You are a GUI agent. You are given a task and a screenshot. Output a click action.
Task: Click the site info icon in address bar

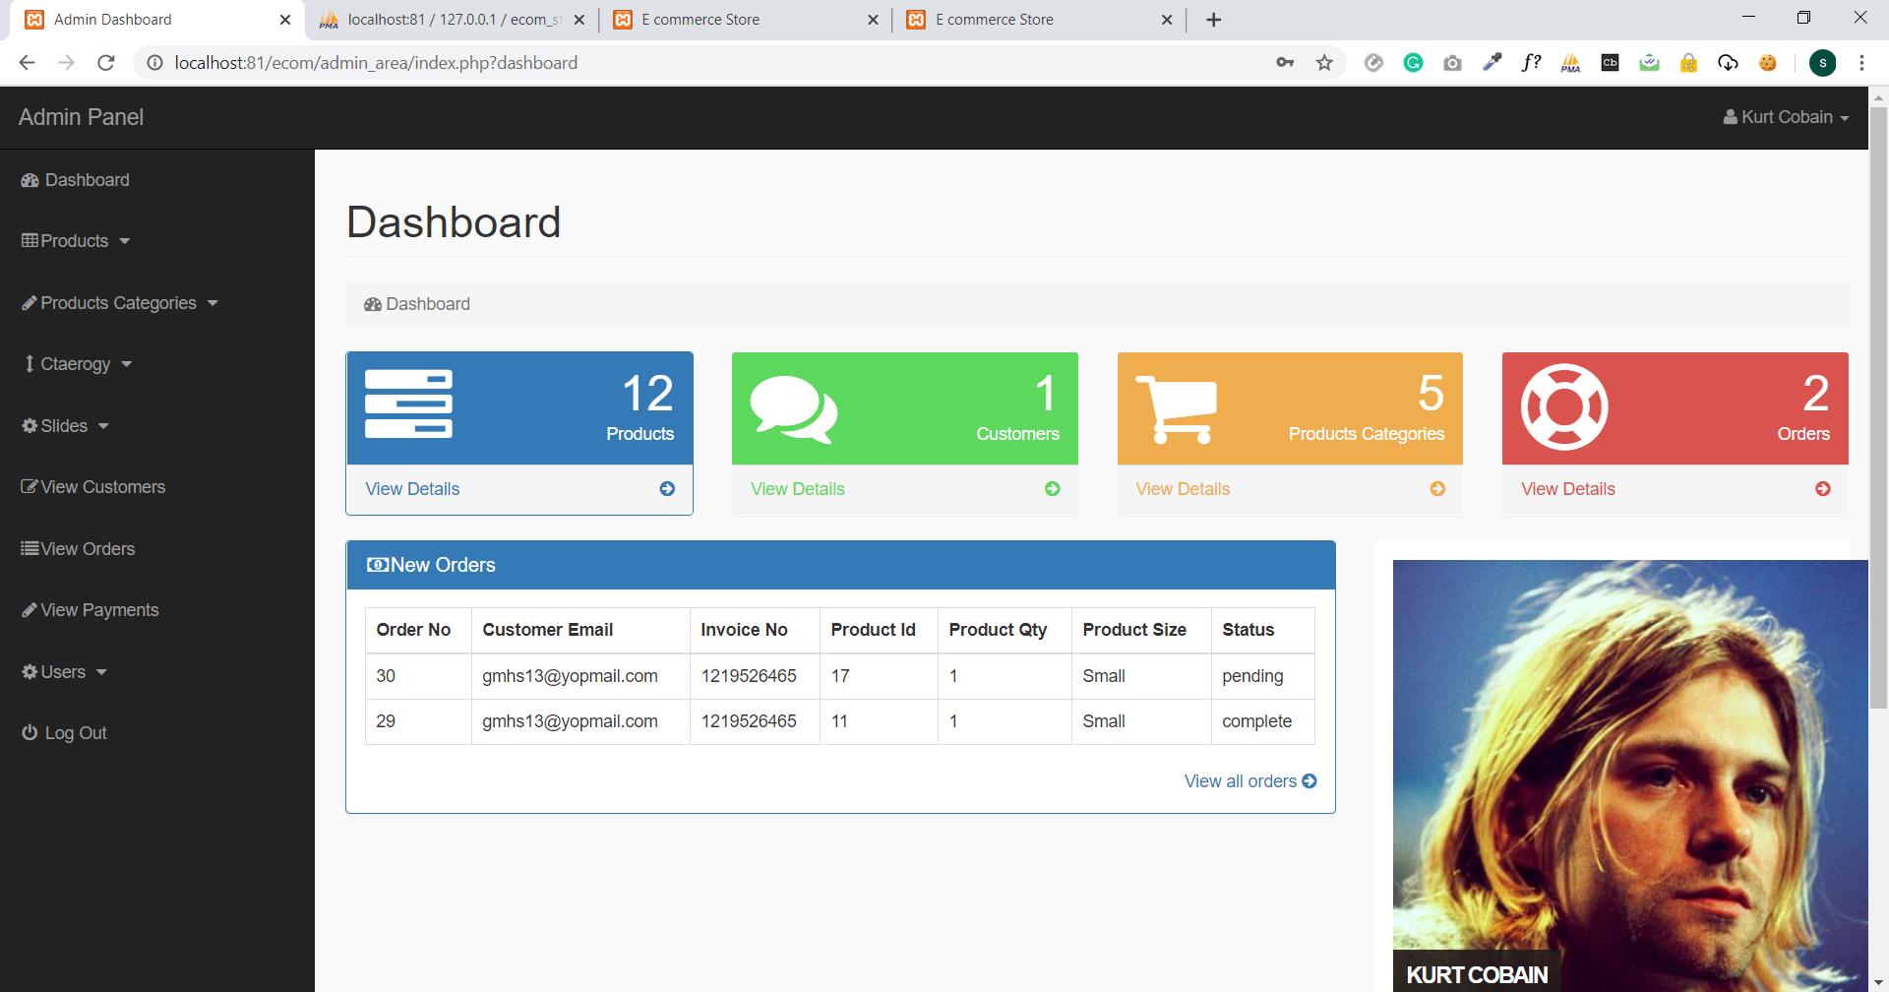(154, 63)
